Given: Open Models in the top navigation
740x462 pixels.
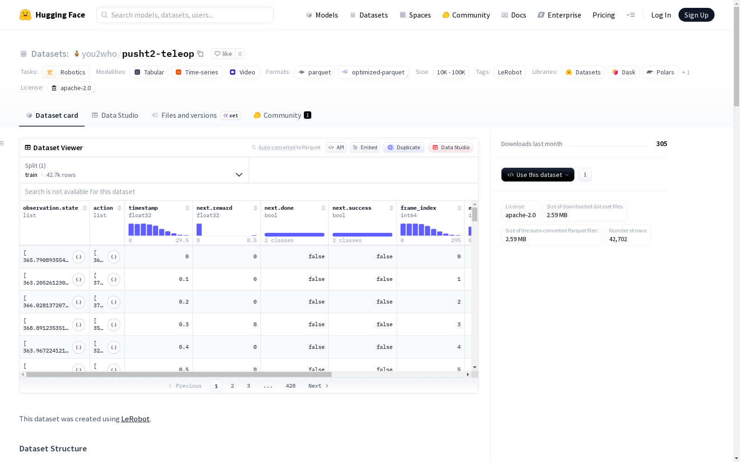Looking at the screenshot, I should [322, 15].
